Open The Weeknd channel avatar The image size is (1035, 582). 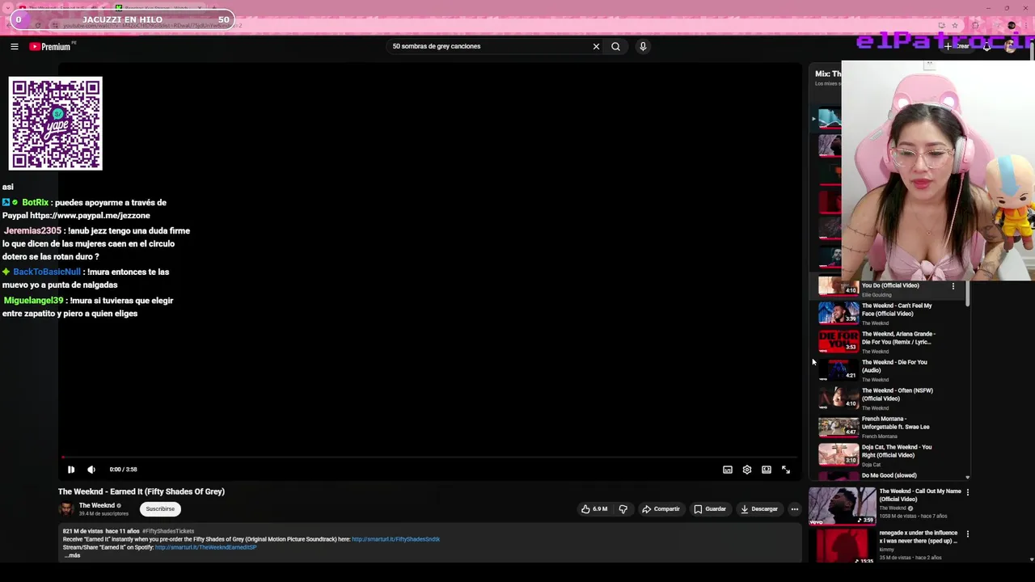point(66,509)
